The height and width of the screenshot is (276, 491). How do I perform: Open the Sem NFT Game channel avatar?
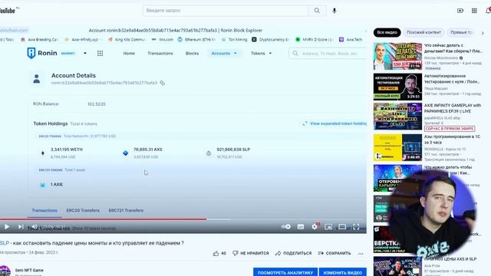pyautogui.click(x=5, y=271)
